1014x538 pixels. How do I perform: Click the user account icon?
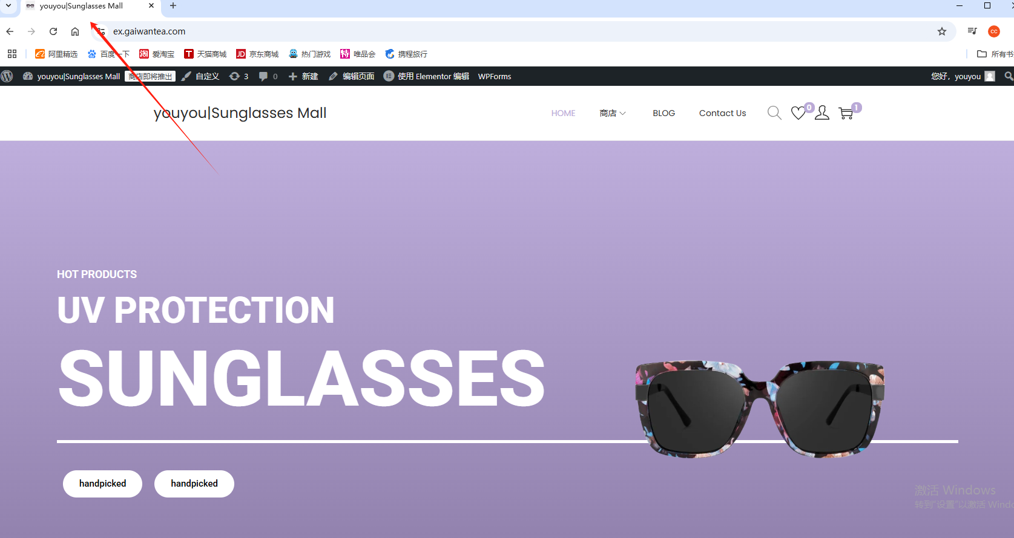coord(822,113)
